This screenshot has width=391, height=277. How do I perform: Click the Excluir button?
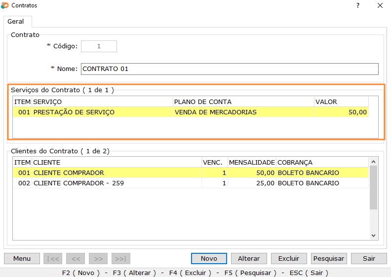(289, 258)
